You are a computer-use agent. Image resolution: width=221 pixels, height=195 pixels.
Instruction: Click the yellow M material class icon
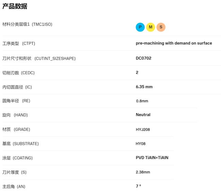pyautogui.click(x=151, y=27)
